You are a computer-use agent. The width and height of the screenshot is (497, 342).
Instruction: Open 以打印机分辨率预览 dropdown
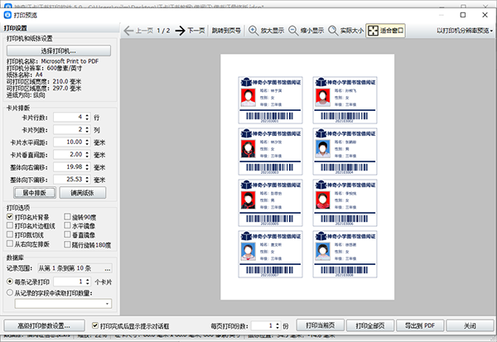(465, 31)
